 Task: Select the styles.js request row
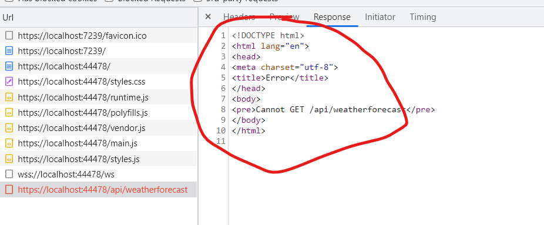(98, 159)
